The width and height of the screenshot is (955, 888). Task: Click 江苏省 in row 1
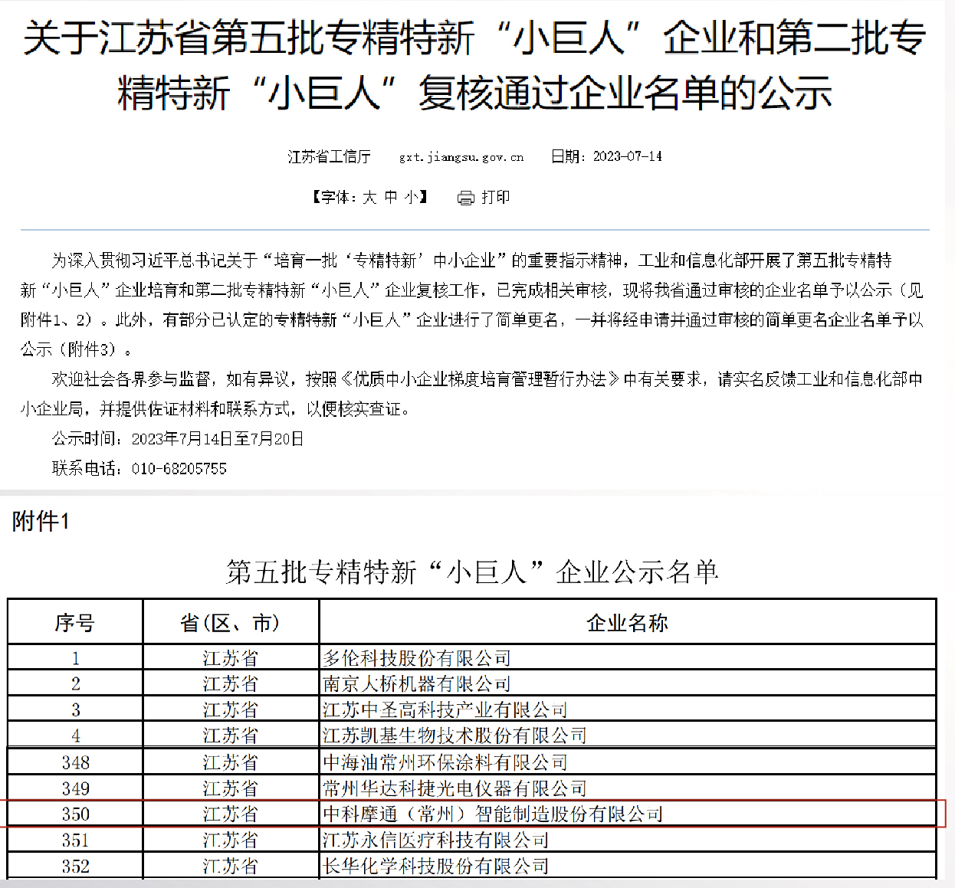[231, 658]
